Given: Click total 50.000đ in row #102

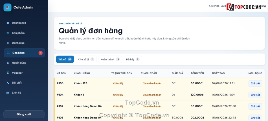Looking at the screenshot, I should click(197, 106).
